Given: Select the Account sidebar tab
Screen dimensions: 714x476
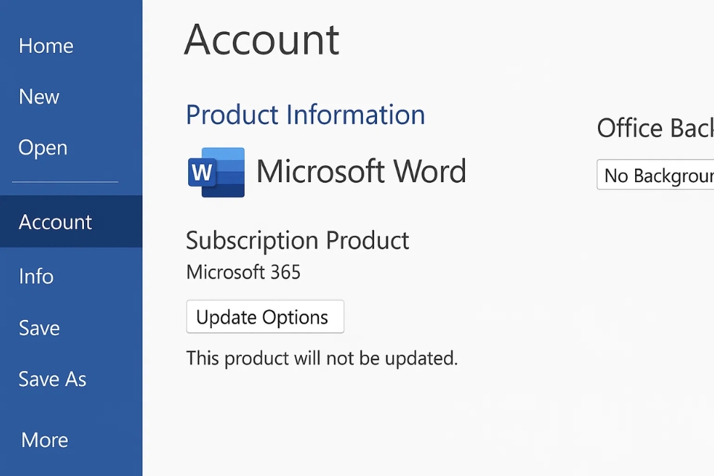Looking at the screenshot, I should click(x=56, y=222).
